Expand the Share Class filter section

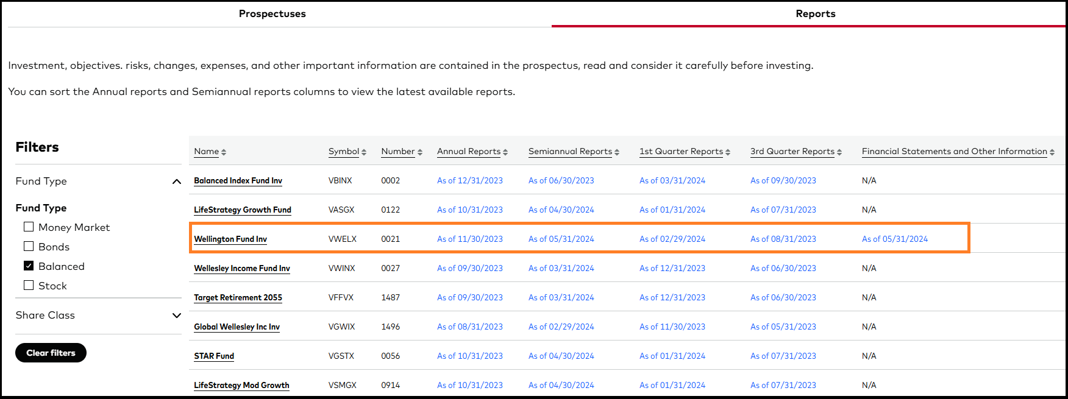pyautogui.click(x=177, y=316)
